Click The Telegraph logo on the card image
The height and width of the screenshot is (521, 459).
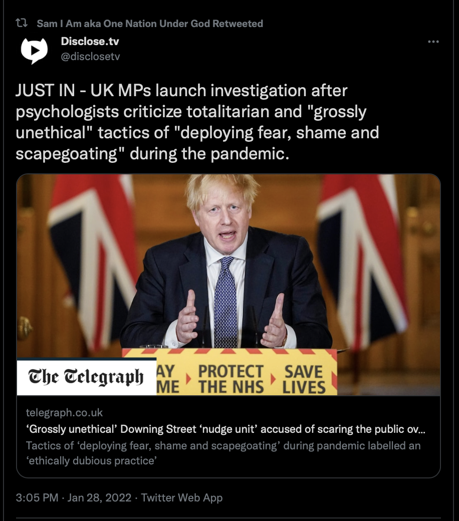[86, 377]
